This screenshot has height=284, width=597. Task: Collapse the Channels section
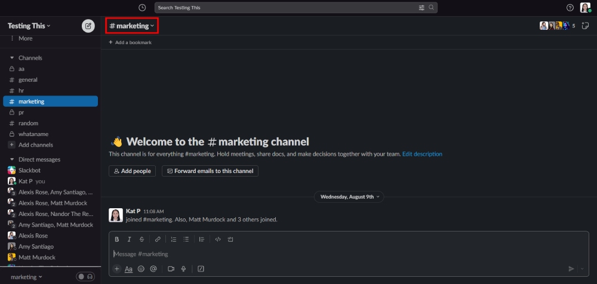12,58
